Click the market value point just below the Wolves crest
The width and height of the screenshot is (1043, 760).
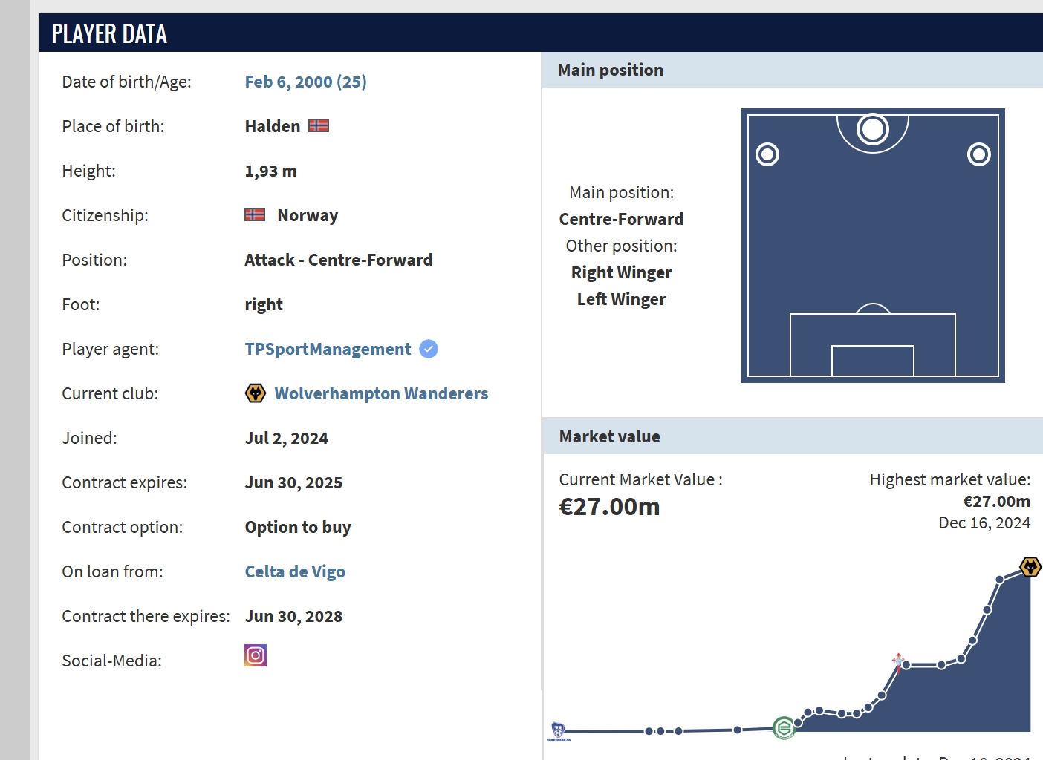[1000, 580]
